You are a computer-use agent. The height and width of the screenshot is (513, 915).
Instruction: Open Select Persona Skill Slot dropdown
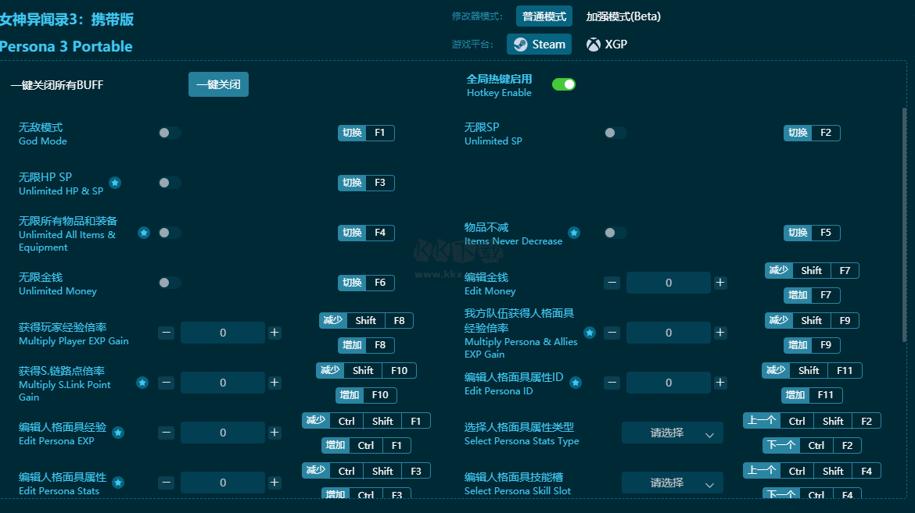(x=673, y=483)
